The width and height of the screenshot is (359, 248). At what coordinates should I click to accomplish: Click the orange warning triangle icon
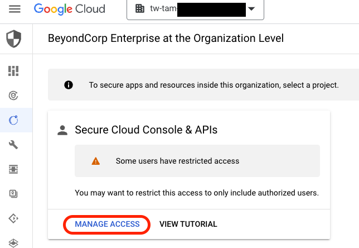96,161
